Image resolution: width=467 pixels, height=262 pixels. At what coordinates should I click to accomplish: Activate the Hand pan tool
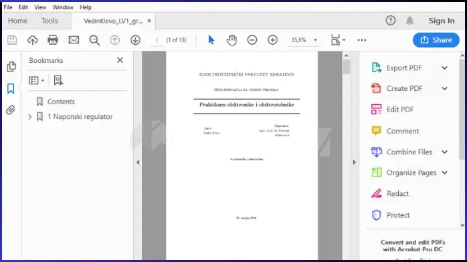[231, 40]
